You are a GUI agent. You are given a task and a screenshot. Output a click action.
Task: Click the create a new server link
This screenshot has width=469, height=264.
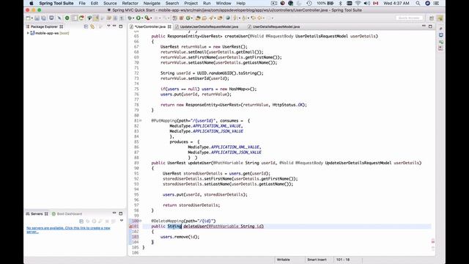[x=68, y=230]
